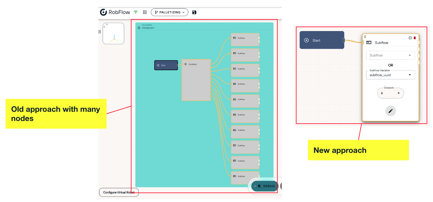Select the Old Approach documentation title
433x202 pixels.
(x=148, y=28)
